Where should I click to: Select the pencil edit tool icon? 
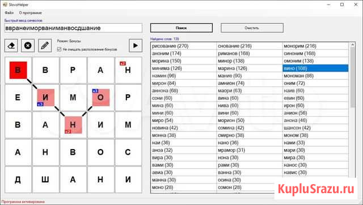coord(45,45)
